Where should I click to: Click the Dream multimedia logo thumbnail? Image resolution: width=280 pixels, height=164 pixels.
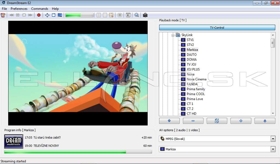(x=14, y=142)
